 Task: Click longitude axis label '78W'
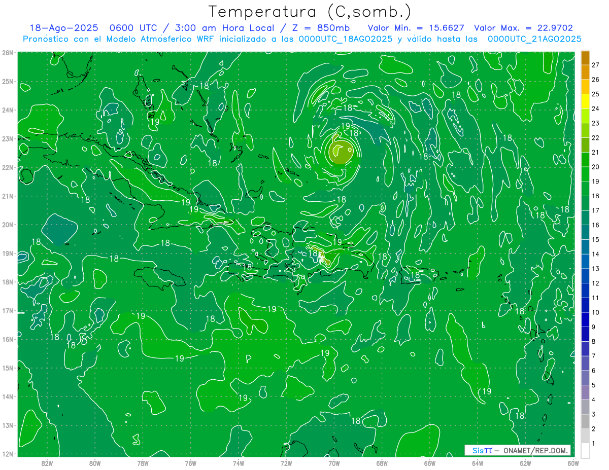click(143, 463)
